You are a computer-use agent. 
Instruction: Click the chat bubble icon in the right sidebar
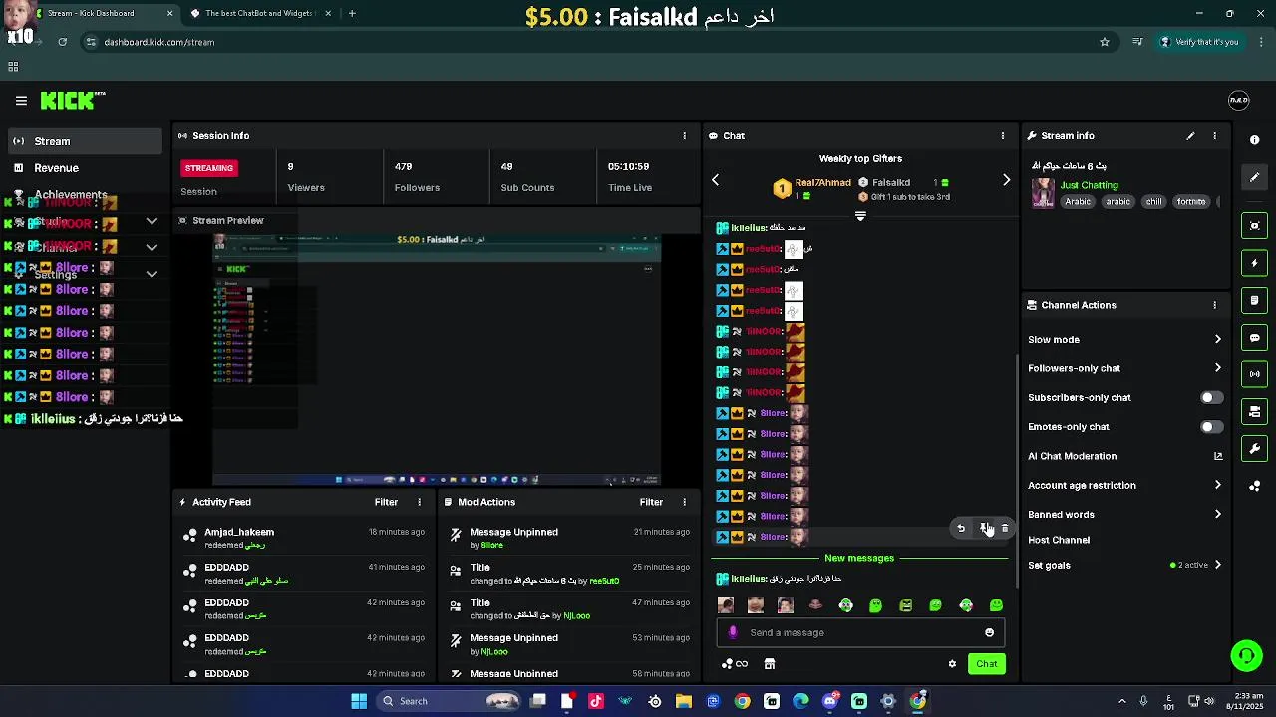(x=1255, y=338)
